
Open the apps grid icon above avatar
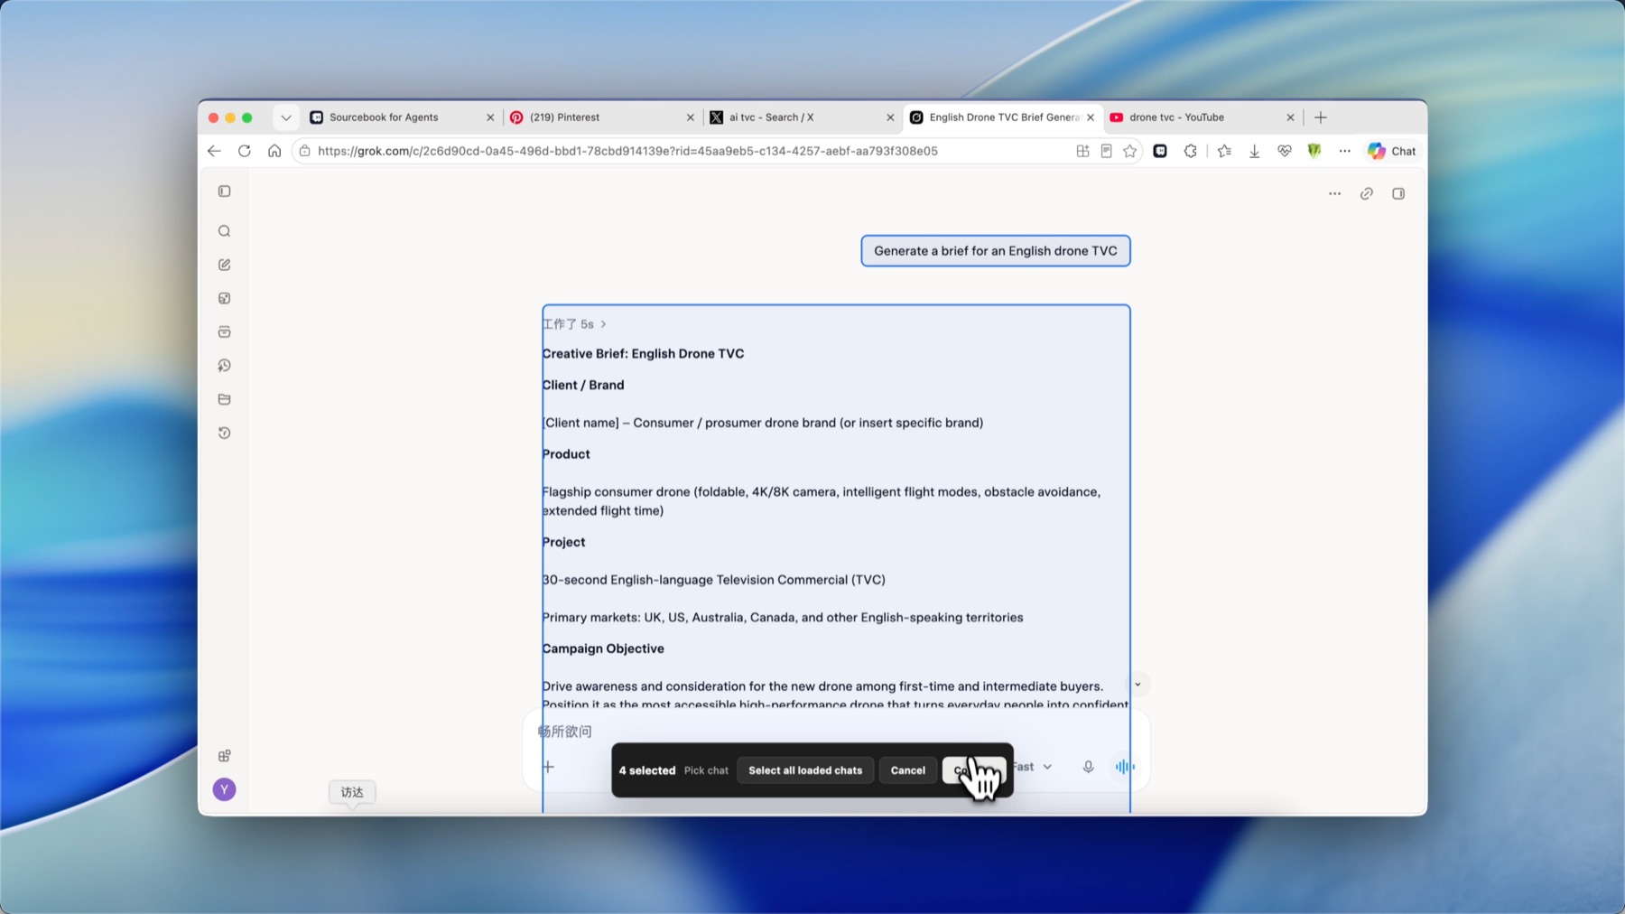tap(225, 756)
